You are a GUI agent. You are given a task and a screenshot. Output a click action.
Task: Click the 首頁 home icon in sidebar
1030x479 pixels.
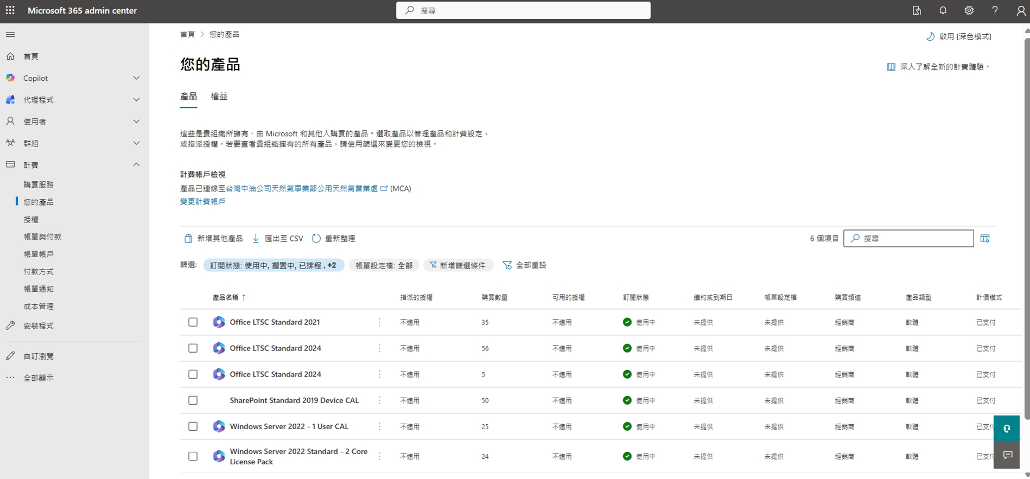point(10,56)
